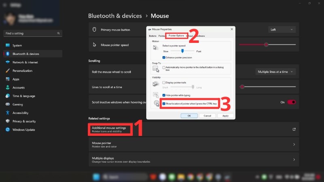Enable Display pointer trails checkbox
The image size is (324, 182).
click(x=163, y=83)
